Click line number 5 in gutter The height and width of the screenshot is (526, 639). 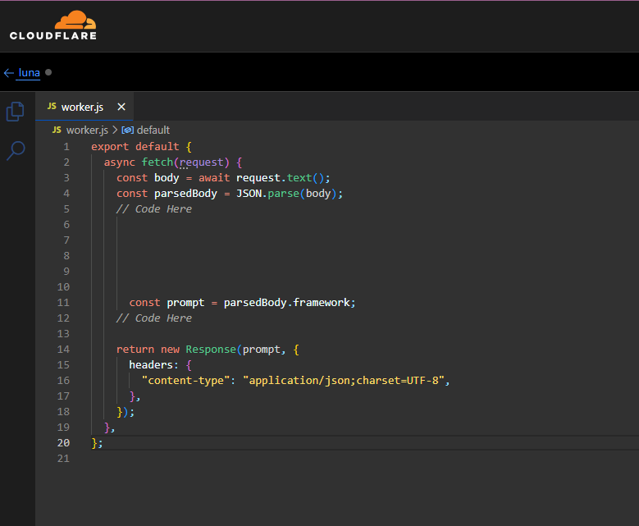(66, 209)
